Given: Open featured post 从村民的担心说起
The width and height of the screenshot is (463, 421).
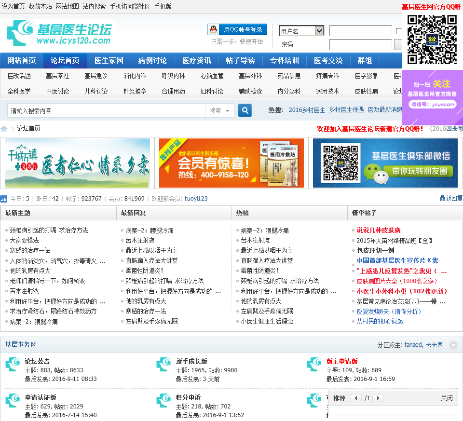Looking at the screenshot, I should [380, 321].
